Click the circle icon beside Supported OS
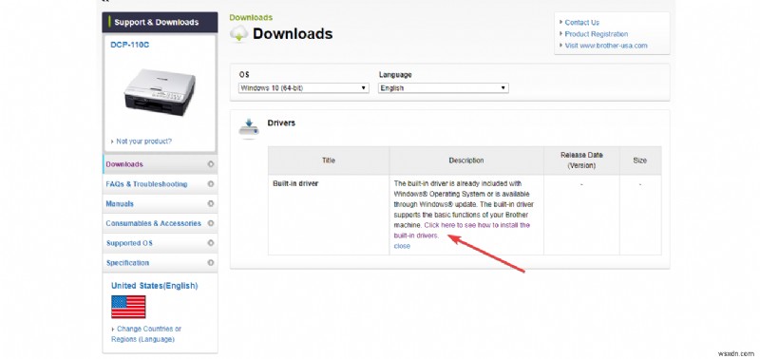760x359 pixels. pos(210,243)
